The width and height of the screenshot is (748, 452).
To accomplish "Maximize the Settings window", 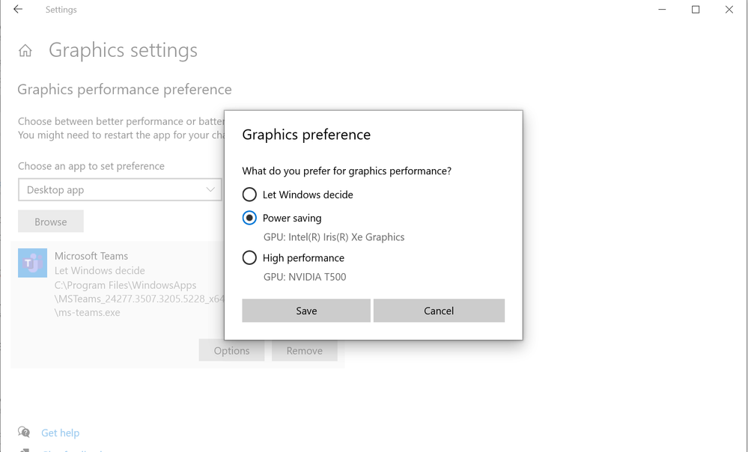I will (696, 10).
